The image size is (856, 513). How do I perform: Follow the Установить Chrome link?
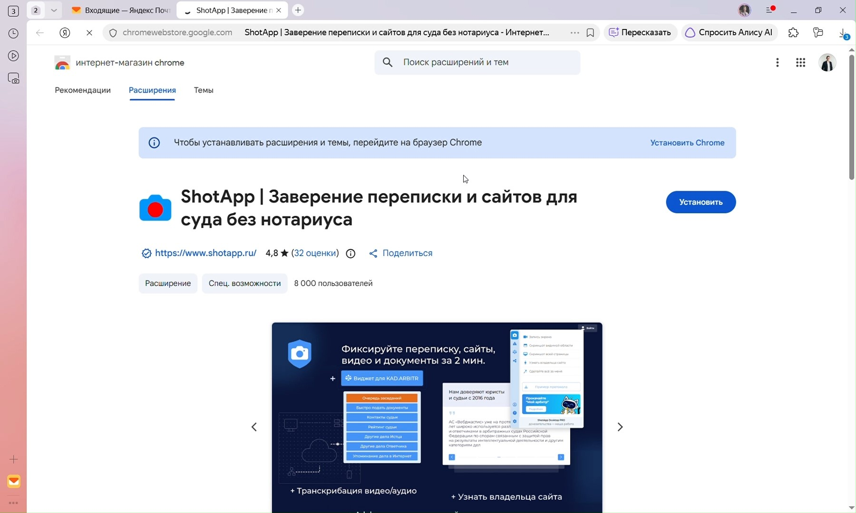point(688,143)
